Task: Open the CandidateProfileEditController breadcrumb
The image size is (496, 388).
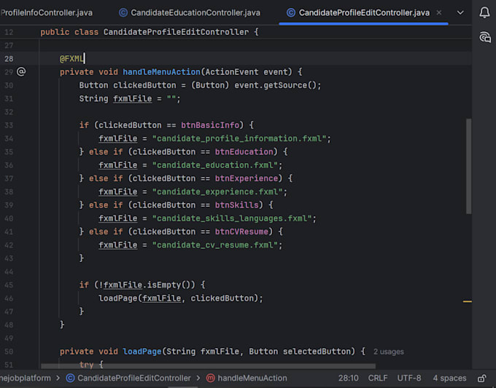Action: click(133, 378)
